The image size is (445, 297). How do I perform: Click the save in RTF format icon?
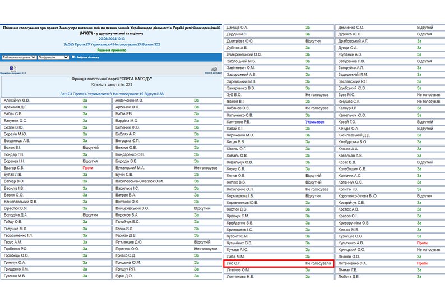point(12,68)
